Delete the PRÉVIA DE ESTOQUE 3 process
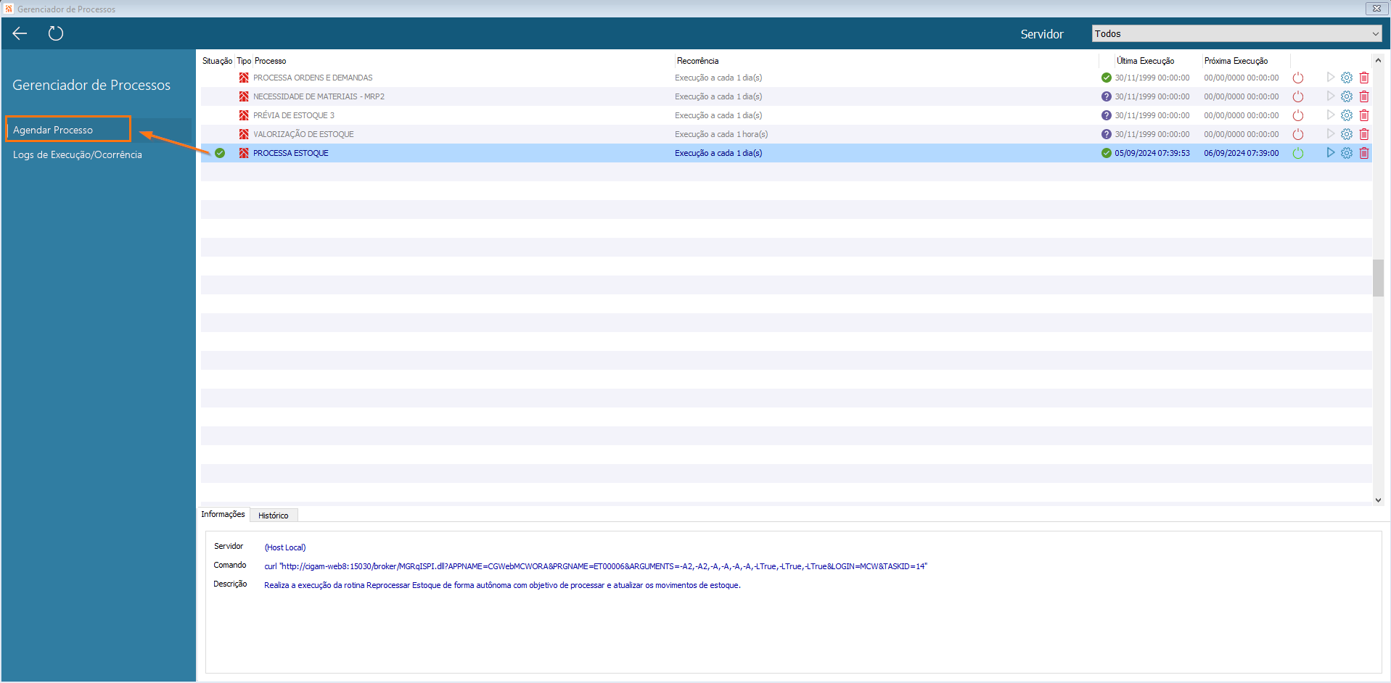 (1364, 115)
